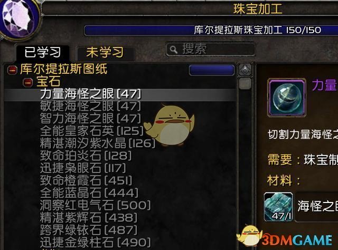Click the 库尔提拉斯珠宝加工 150/150 skill bar
The image size is (338, 250).
[x=211, y=31]
